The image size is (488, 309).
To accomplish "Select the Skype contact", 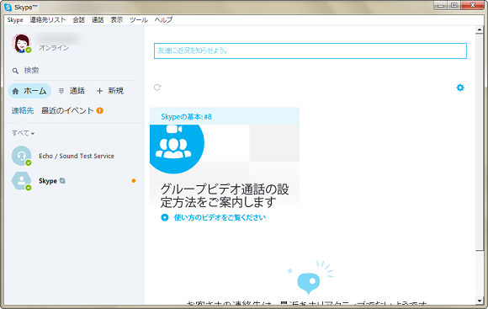I will pyautogui.click(x=74, y=181).
